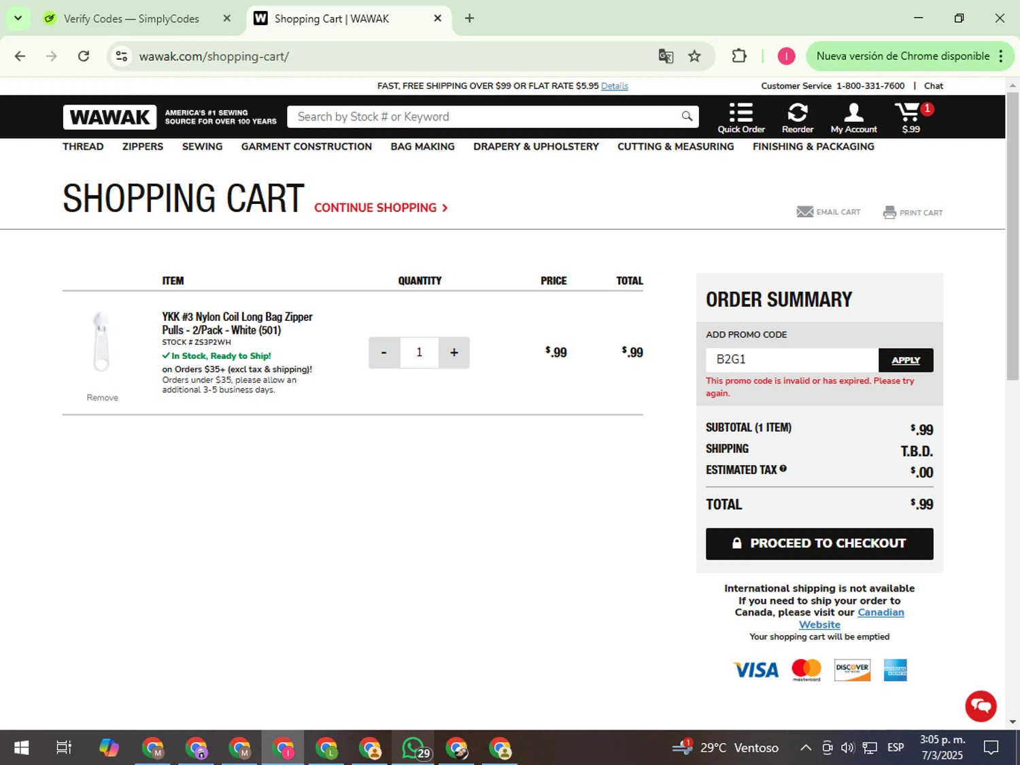This screenshot has width=1020, height=765.
Task: Reload the page
Action: pos(84,56)
